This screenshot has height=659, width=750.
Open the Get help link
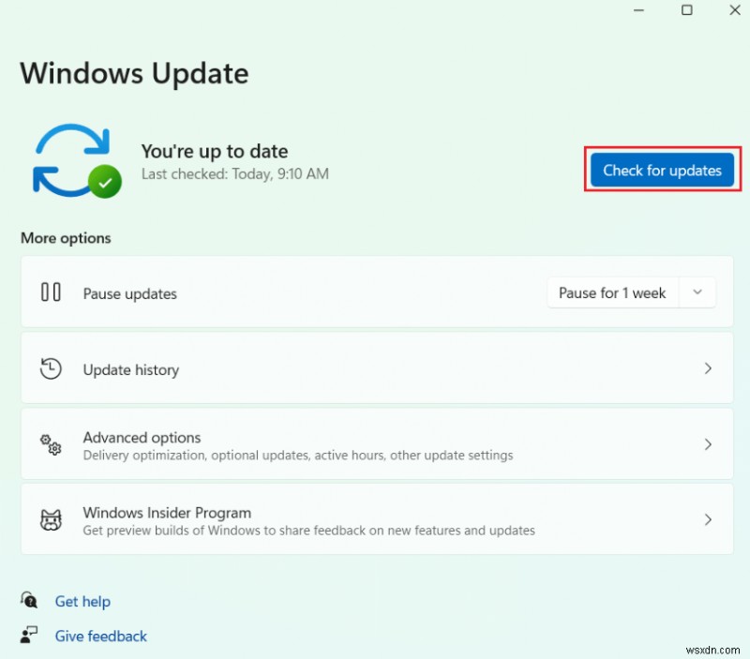pyautogui.click(x=82, y=601)
